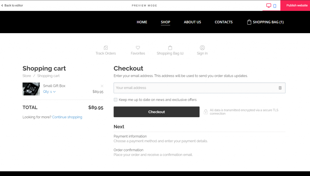Enable news and exclusive offers checkbox

[x=115, y=100]
